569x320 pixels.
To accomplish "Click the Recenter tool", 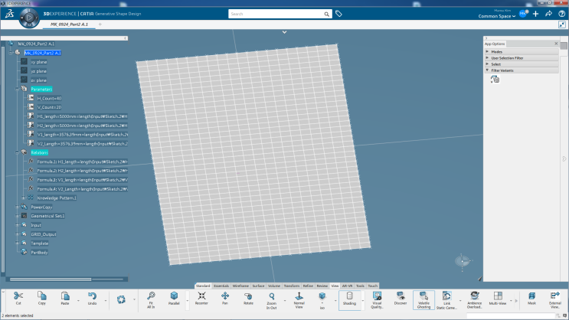I will 201,299.
